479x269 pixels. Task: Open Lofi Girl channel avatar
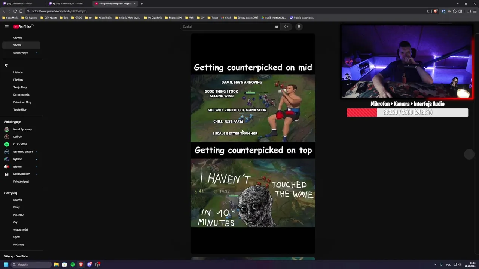(x=7, y=137)
